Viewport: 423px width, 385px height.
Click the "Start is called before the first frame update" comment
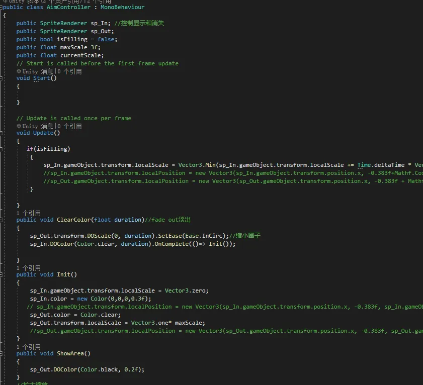[x=98, y=64]
